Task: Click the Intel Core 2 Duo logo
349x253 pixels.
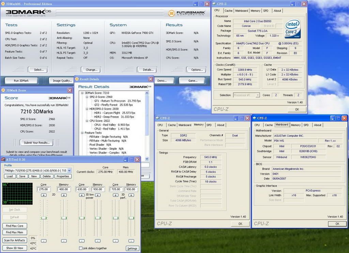Action: pyautogui.click(x=292, y=29)
